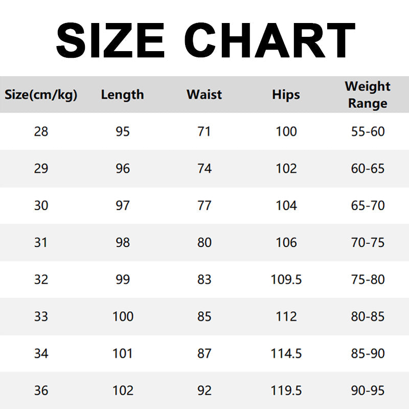Click the Weight Range column header
This screenshot has width=409, height=409.
click(368, 95)
